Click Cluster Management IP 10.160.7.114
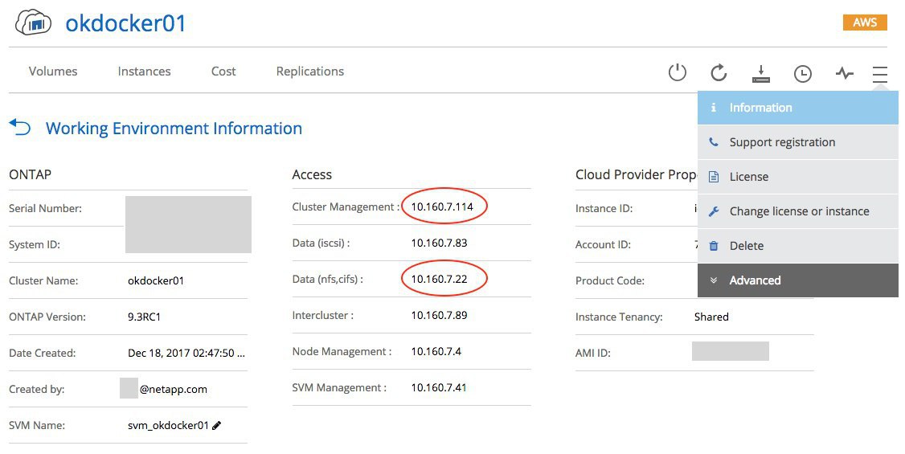This screenshot has height=454, width=905. [442, 207]
